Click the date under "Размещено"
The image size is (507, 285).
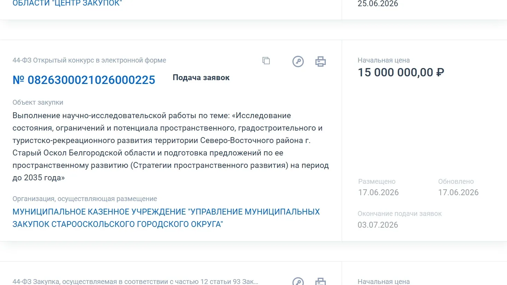378,192
